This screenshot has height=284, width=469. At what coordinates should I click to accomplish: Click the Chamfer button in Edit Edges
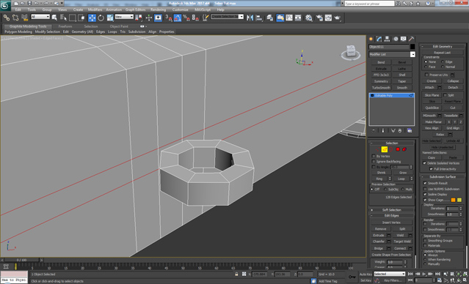[x=379, y=242]
